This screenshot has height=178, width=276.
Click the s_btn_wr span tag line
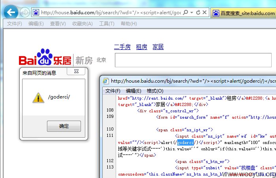pyautogui.click(x=202, y=161)
